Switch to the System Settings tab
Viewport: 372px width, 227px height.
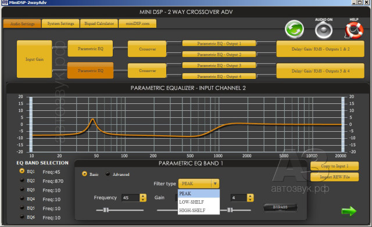(x=60, y=24)
